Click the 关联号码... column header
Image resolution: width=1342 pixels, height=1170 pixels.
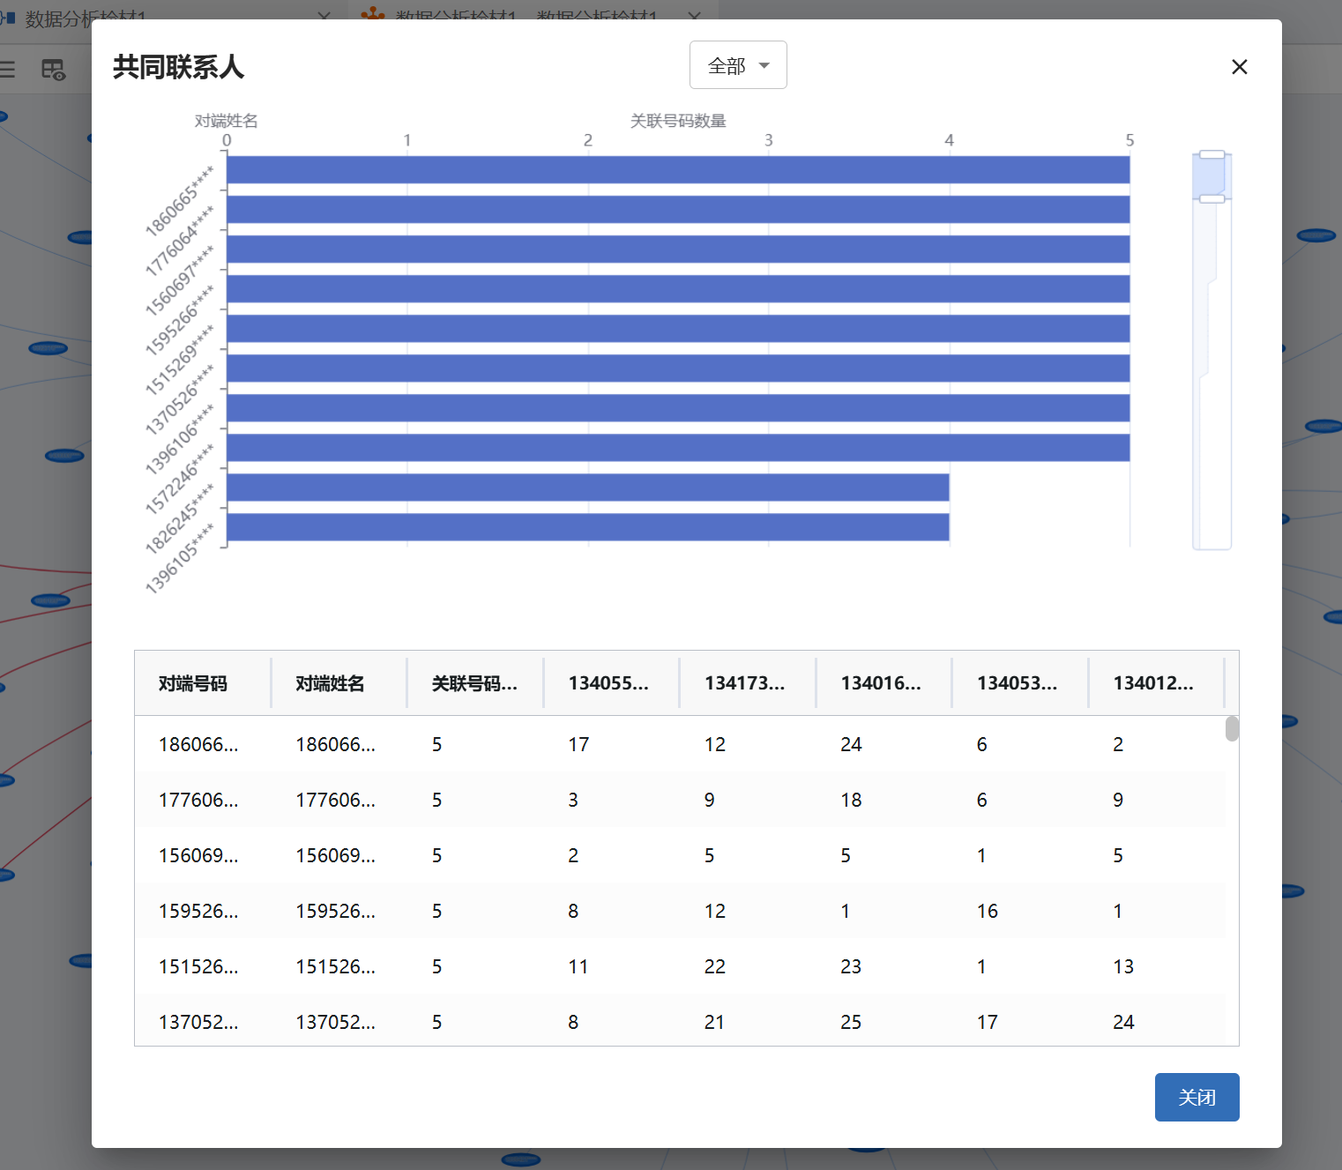coord(474,683)
